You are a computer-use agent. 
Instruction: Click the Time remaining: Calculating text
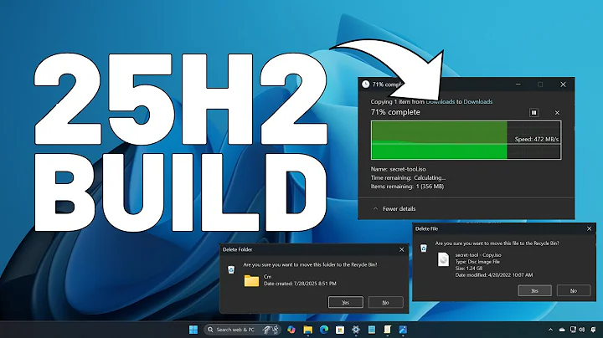click(408, 178)
